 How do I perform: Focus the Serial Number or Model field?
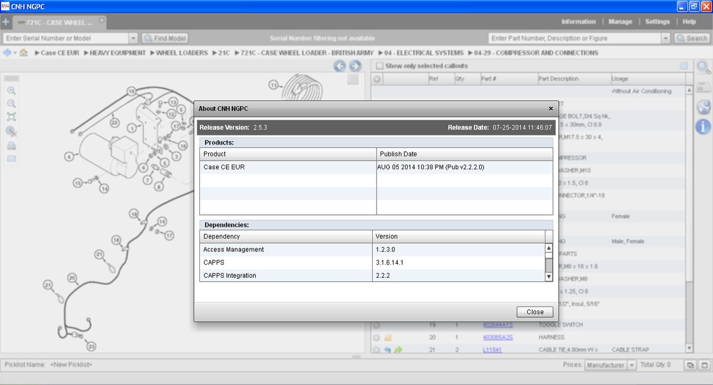66,38
